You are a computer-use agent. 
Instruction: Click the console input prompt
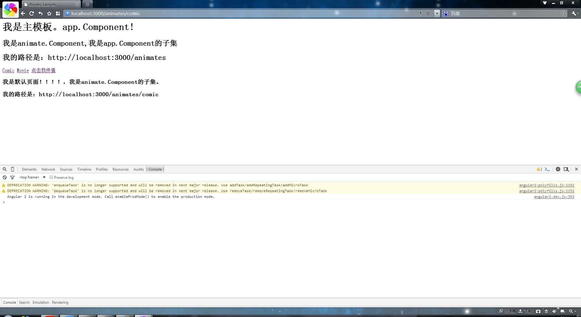(x=290, y=202)
